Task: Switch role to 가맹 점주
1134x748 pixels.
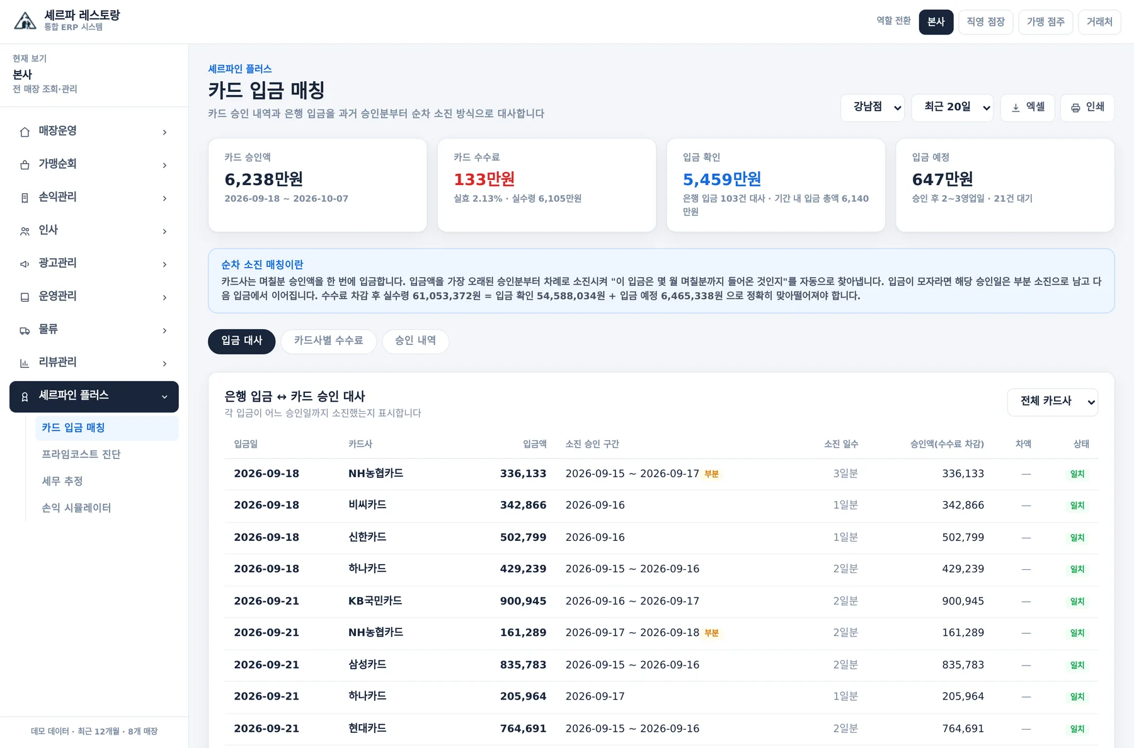Action: point(1046,22)
